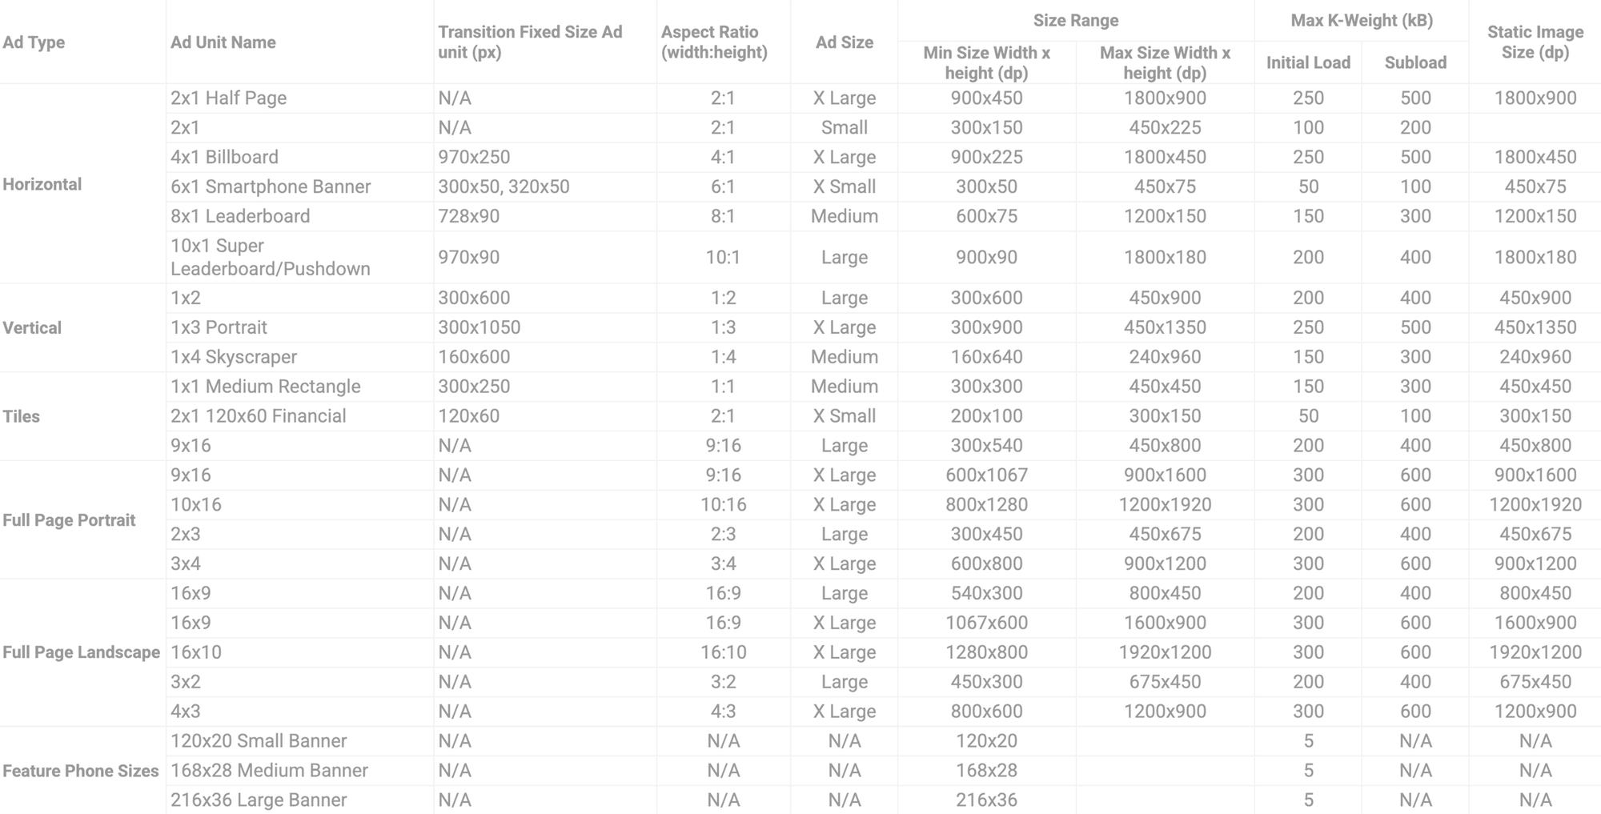Select the 'Aspect Ratio (width:height)' header

713,42
